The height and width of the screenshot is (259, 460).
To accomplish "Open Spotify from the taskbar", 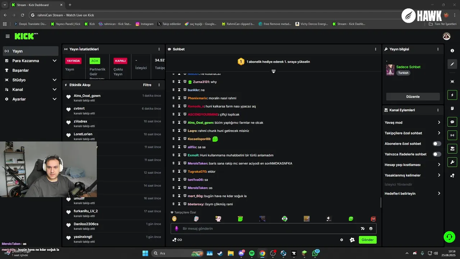I will click(x=252, y=253).
